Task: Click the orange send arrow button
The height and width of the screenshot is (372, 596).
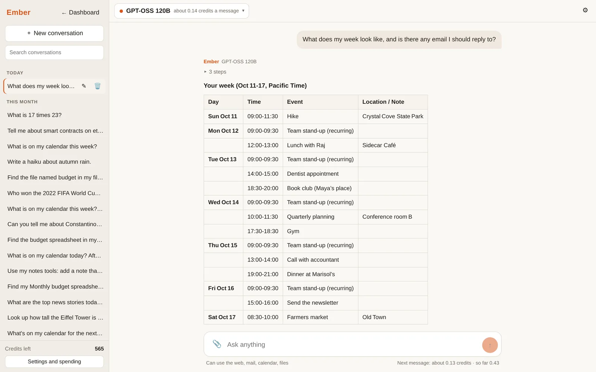Action: point(490,345)
